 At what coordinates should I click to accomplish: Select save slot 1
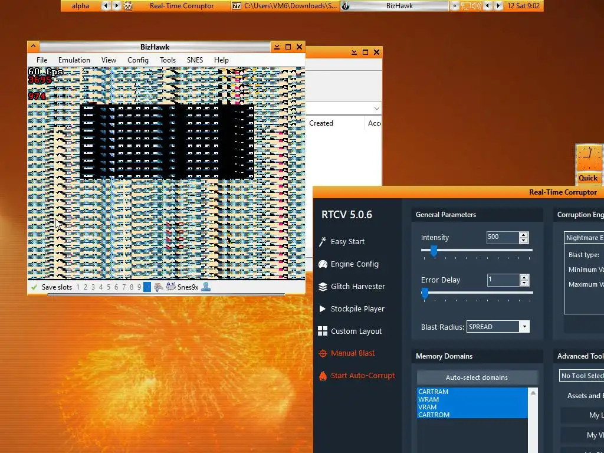(x=78, y=287)
